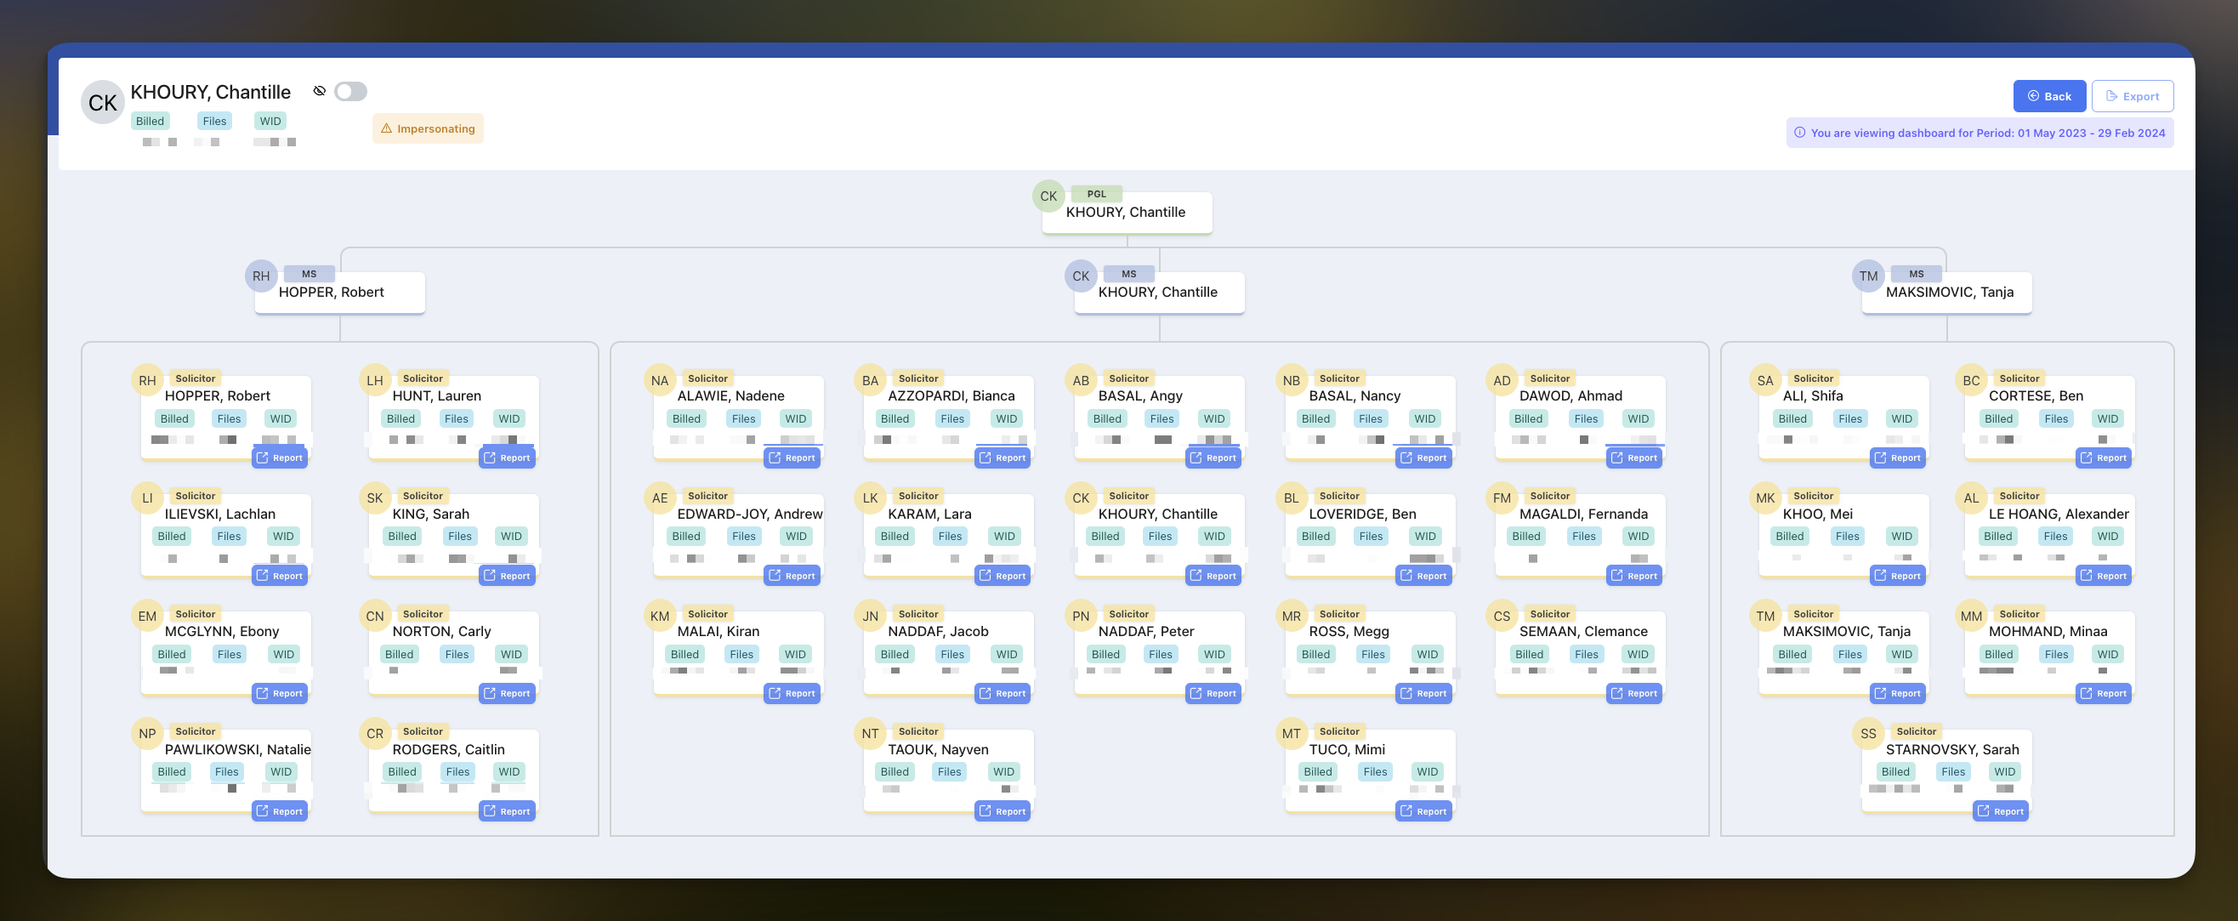The image size is (2238, 921).
Task: Open Report for PAWLIKOWSKI, Natalie
Action: [280, 811]
